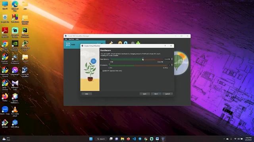This screenshot has height=142, width=254.
Task: Click the VirtualBox icon in the taskbar
Action: pos(163,139)
